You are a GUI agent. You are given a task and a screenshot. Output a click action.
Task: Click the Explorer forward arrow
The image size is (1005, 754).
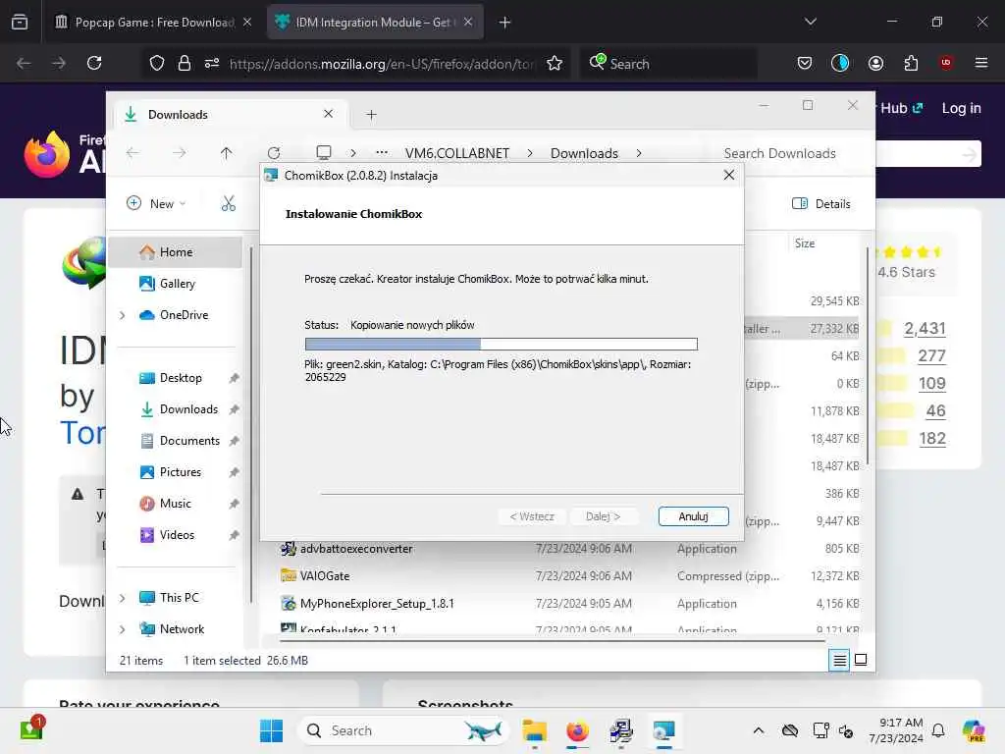point(180,152)
